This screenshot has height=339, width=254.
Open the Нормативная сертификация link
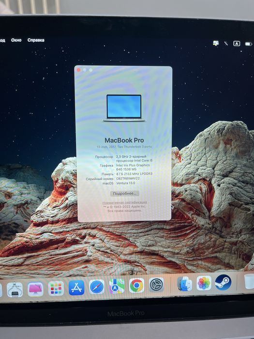click(125, 202)
